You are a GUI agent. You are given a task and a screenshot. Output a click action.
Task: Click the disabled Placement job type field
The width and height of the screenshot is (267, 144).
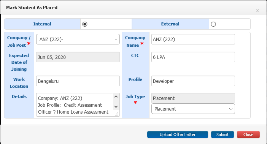(x=193, y=98)
